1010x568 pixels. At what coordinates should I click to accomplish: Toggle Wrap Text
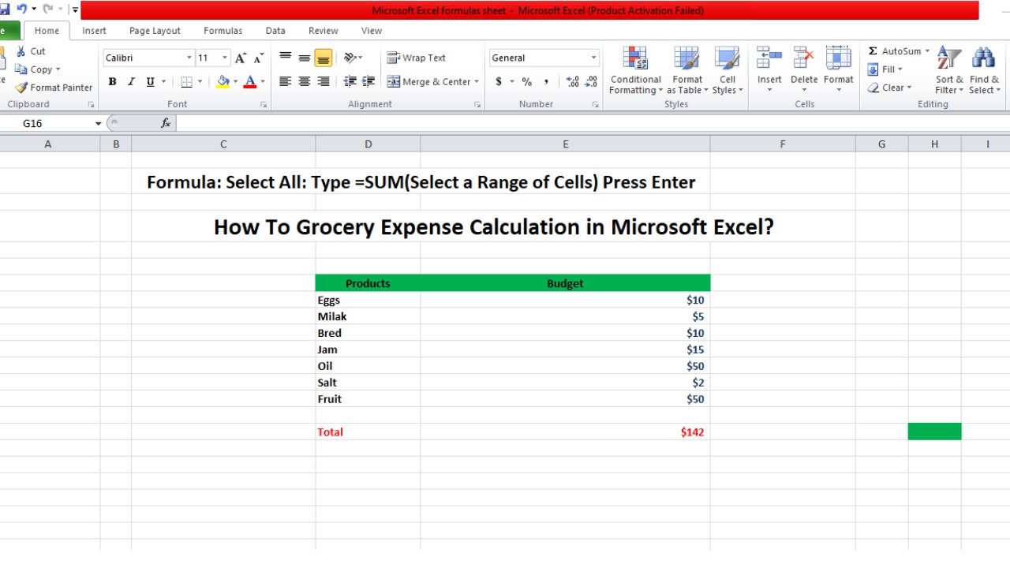tap(416, 58)
